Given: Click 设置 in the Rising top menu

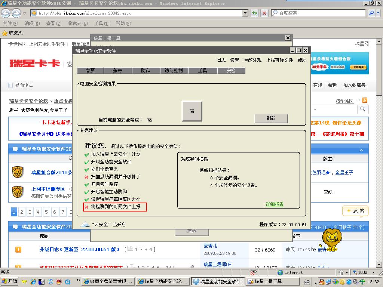Looking at the screenshot, I should (235, 60).
